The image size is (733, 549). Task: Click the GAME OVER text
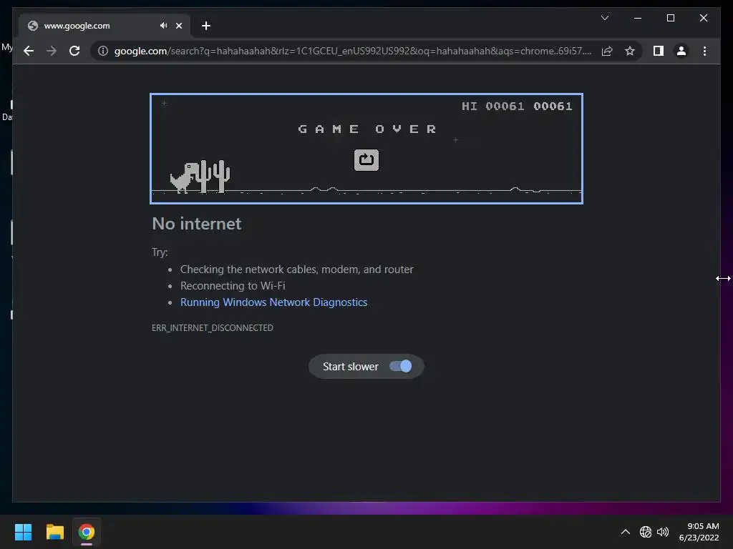tap(367, 129)
